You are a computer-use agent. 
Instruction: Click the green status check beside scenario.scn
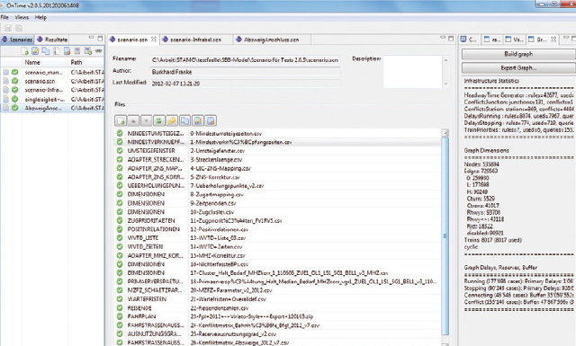[x=14, y=81]
